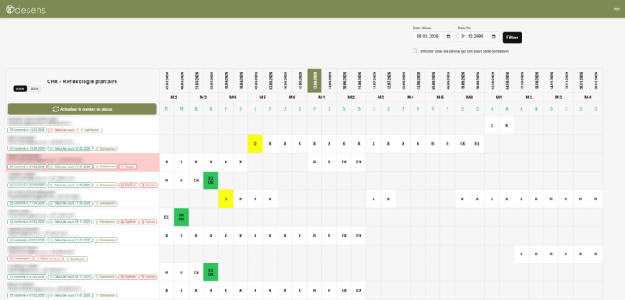Viewport: 625px width, 300px height.
Task: Click the desens logo
Action: pos(25,10)
